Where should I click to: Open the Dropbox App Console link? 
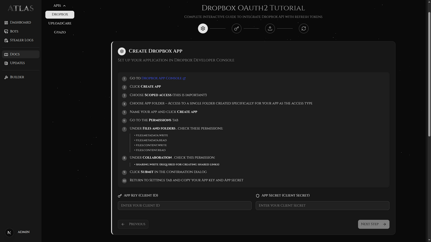coord(161,78)
